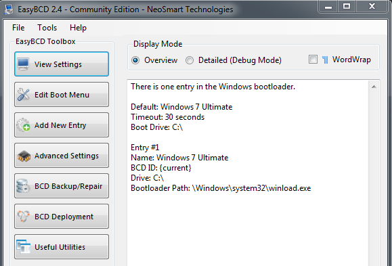This screenshot has height=266, width=392.
Task: Click the scrollbar up arrow in text pane
Action: click(374, 87)
